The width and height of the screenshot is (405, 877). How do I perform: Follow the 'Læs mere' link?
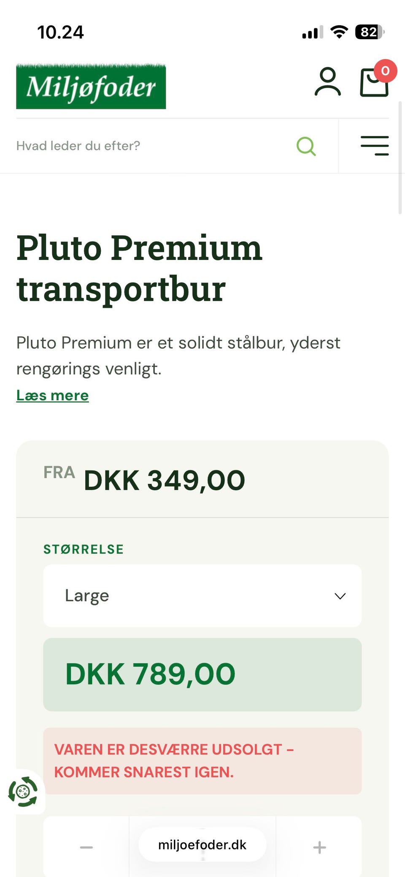pyautogui.click(x=52, y=395)
